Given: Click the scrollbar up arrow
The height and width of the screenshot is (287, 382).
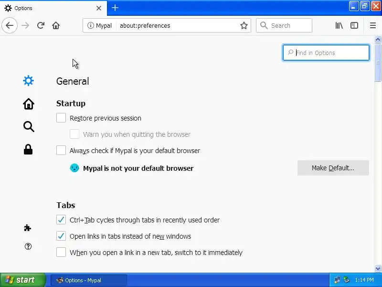Looking at the screenshot, I should (x=378, y=39).
